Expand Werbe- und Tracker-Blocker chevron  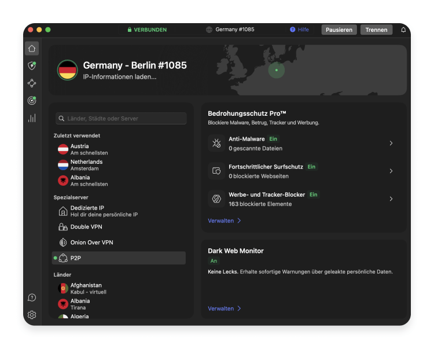(391, 199)
